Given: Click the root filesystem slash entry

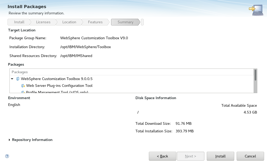Looking at the screenshot, I should 138,112.
